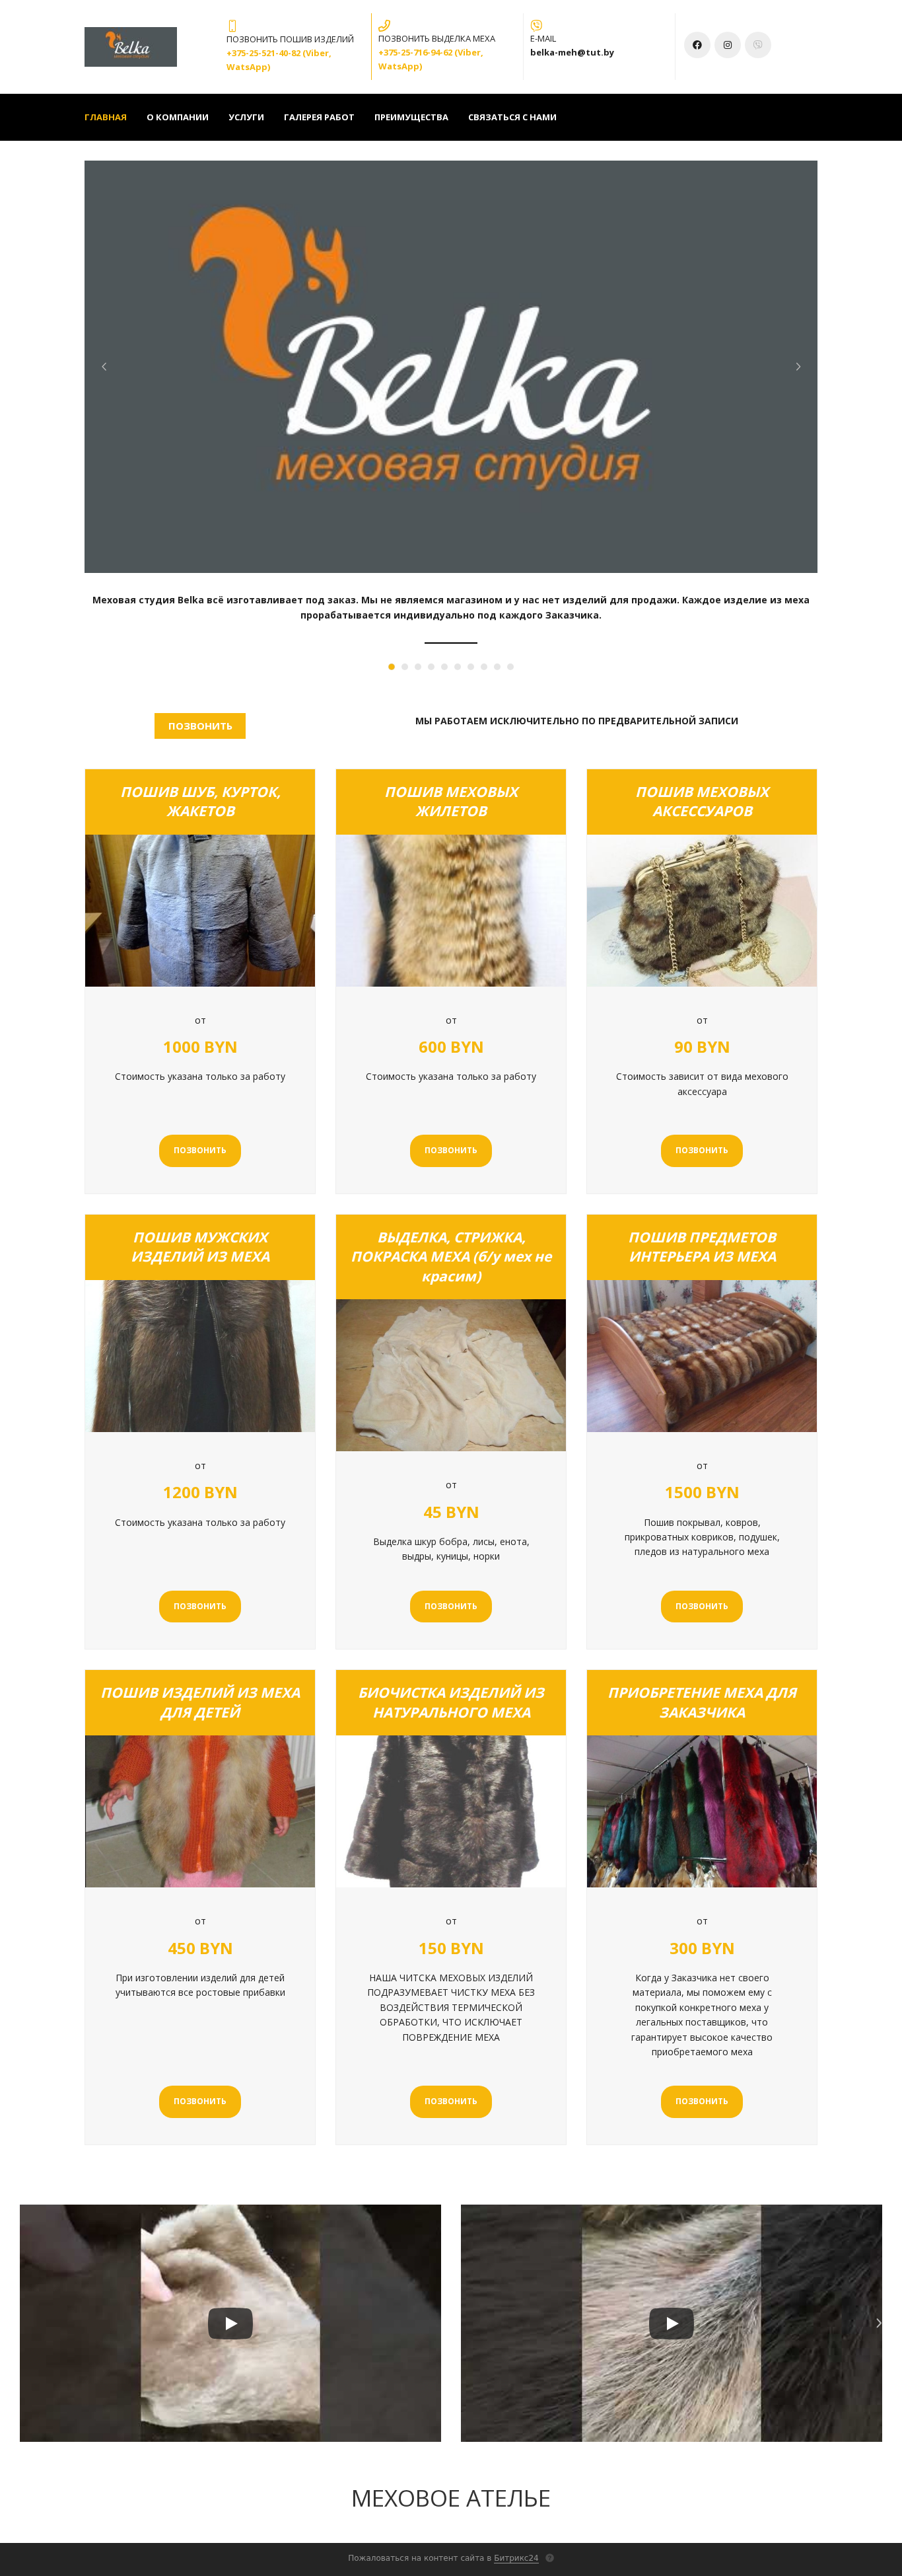Open the Viber social icon
The height and width of the screenshot is (2576, 902).
[758, 45]
